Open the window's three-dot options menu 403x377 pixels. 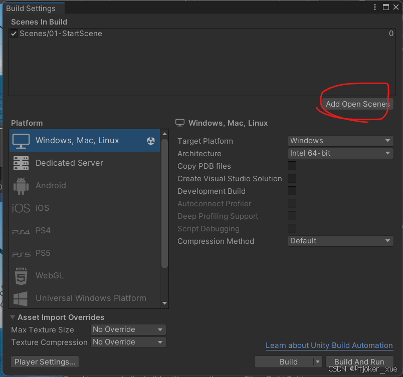tap(375, 7)
